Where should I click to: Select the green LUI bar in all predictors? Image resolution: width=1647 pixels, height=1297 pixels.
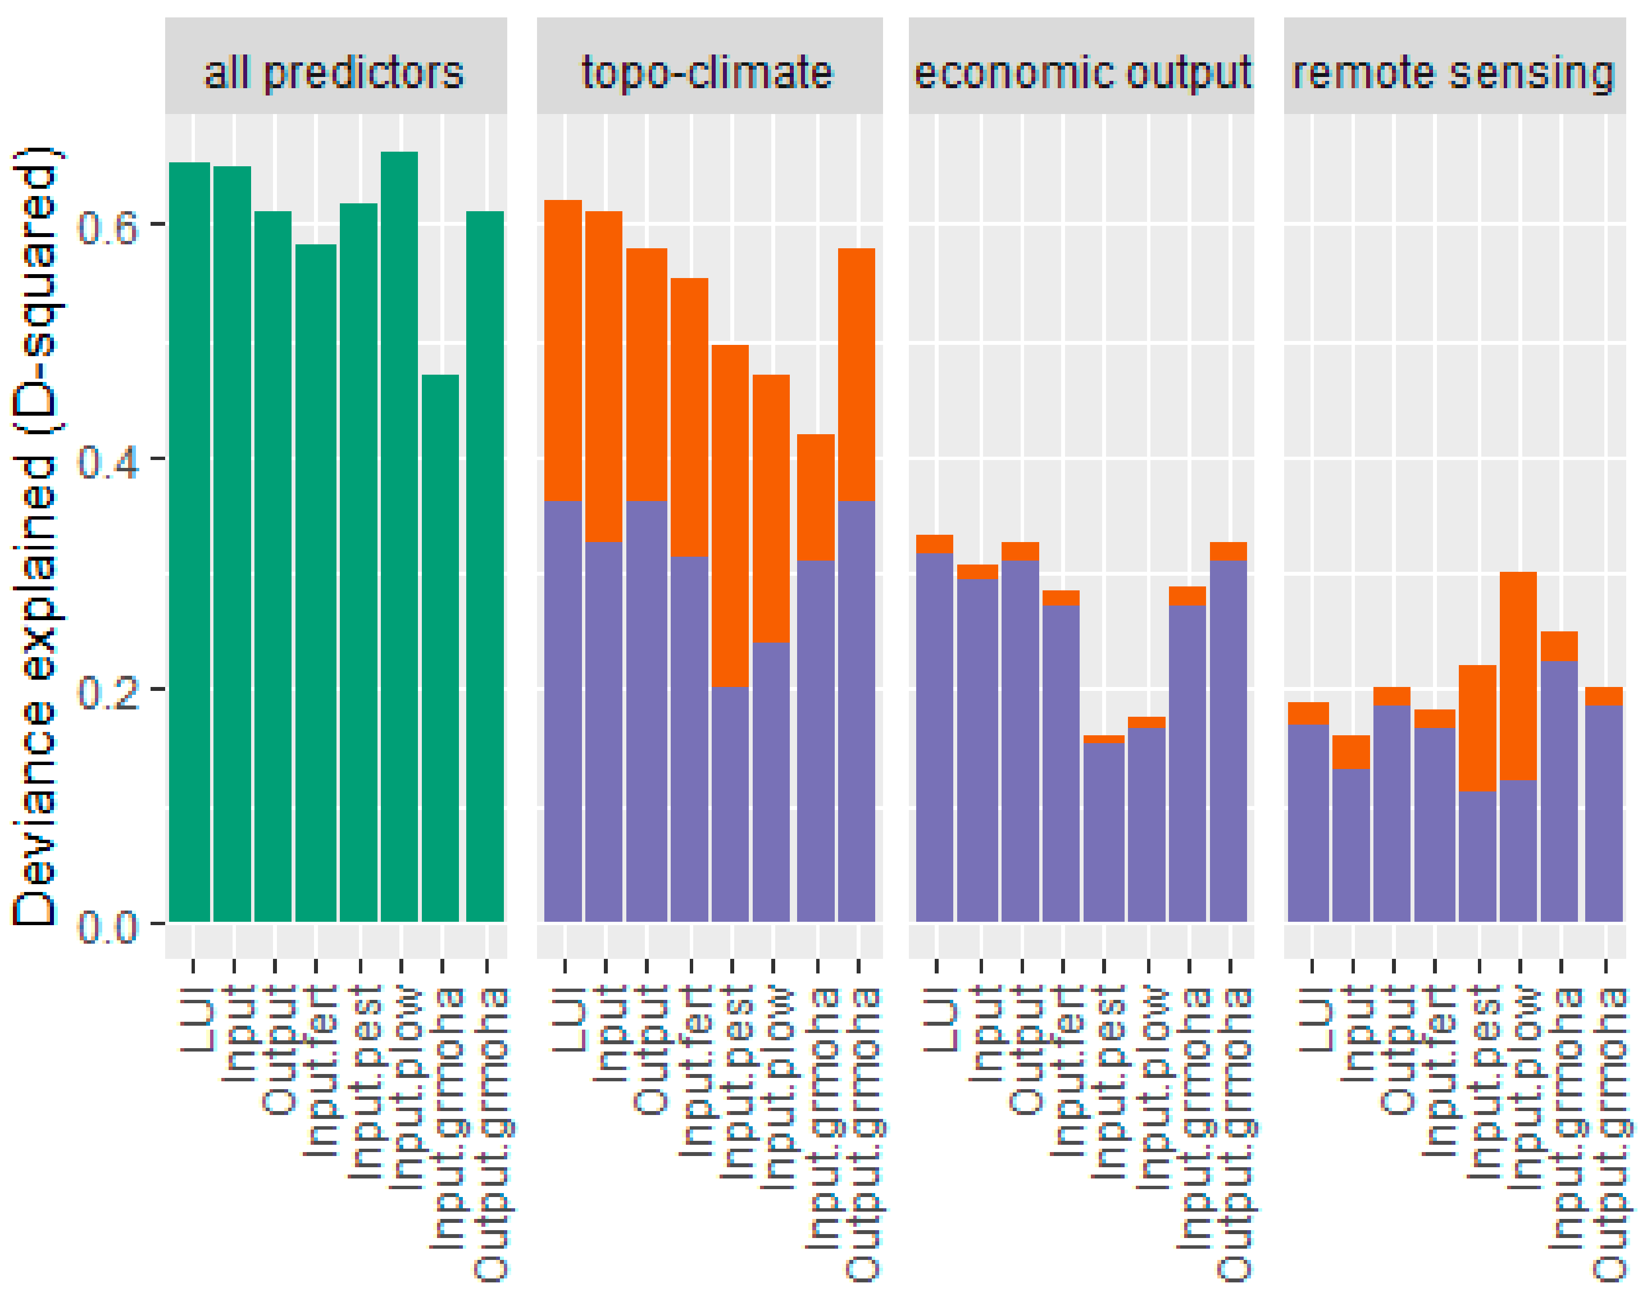click(x=189, y=539)
